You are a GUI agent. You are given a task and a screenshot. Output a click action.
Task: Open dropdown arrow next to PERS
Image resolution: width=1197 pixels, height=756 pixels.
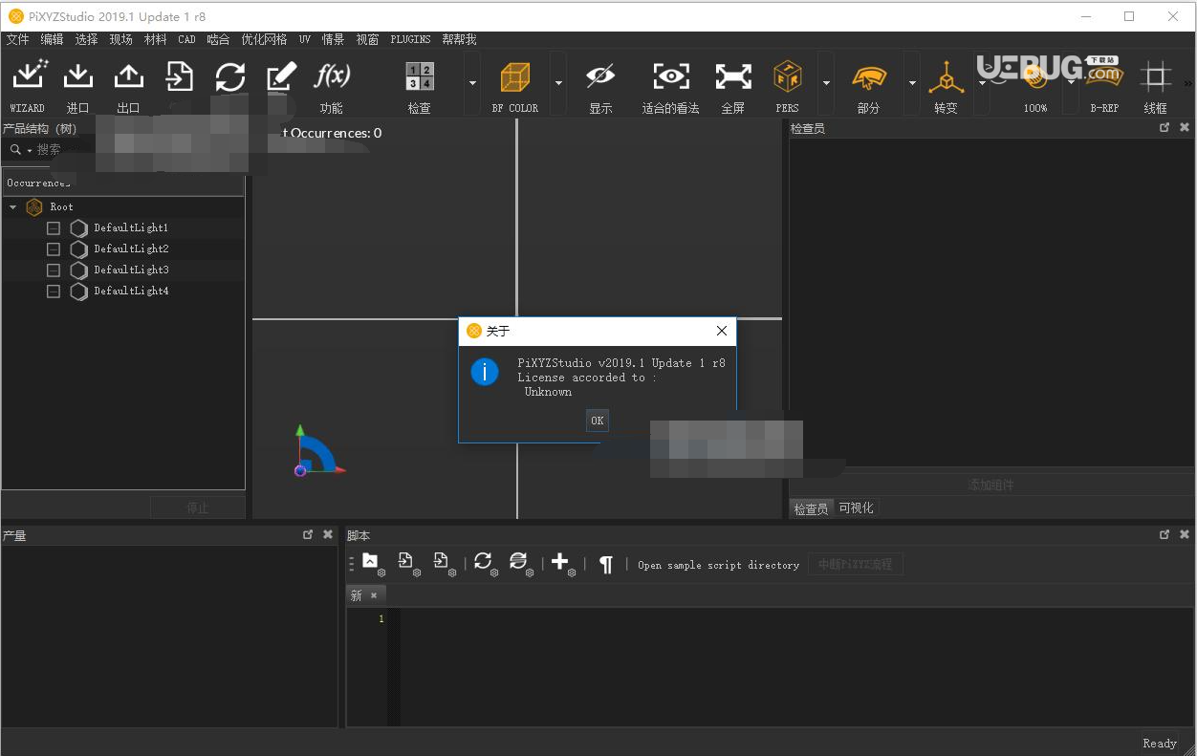point(826,83)
